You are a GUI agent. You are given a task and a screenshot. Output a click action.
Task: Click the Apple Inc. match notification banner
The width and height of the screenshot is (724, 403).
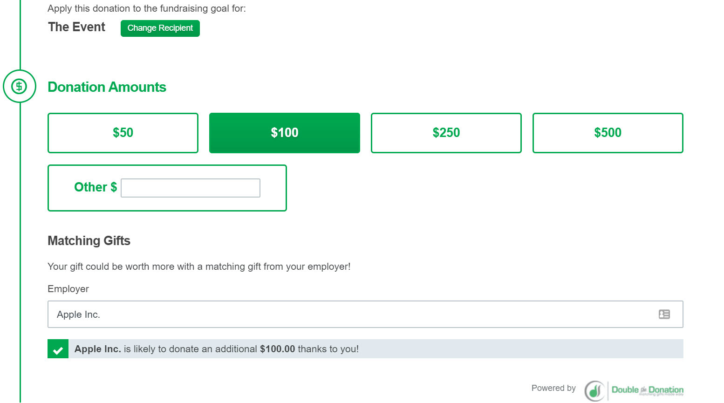pyautogui.click(x=365, y=349)
